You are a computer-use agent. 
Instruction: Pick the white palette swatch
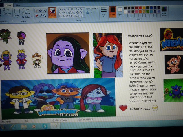point(125,12)
